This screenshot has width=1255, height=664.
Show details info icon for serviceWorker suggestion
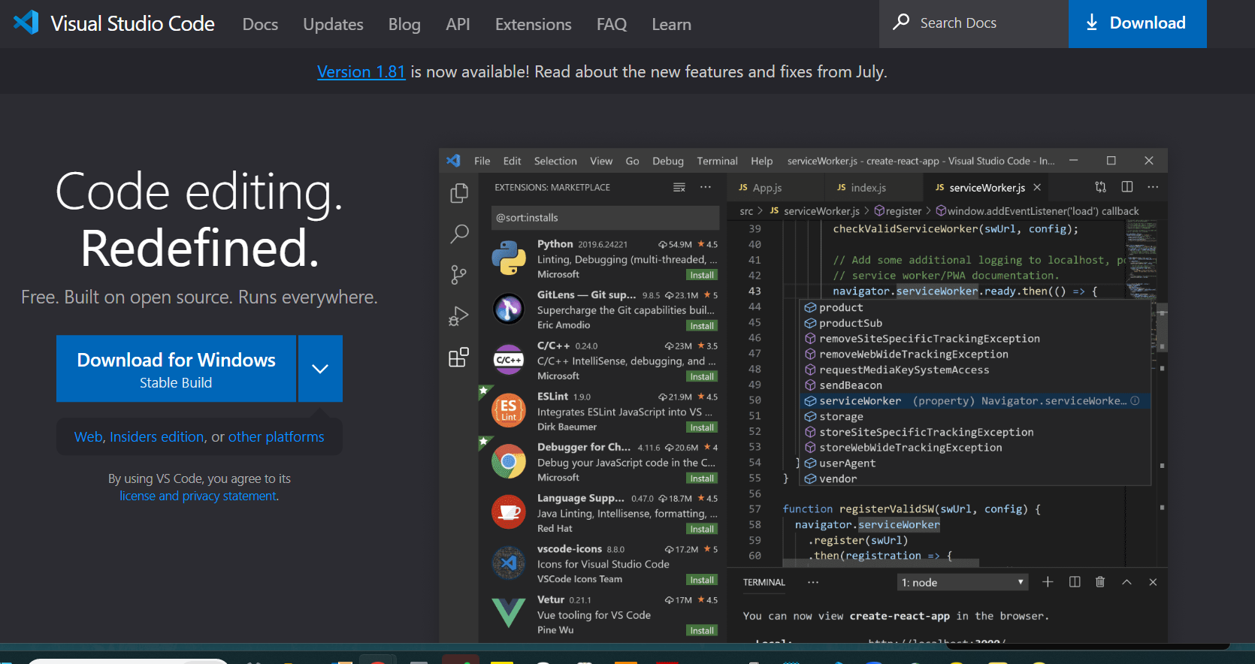(x=1136, y=400)
